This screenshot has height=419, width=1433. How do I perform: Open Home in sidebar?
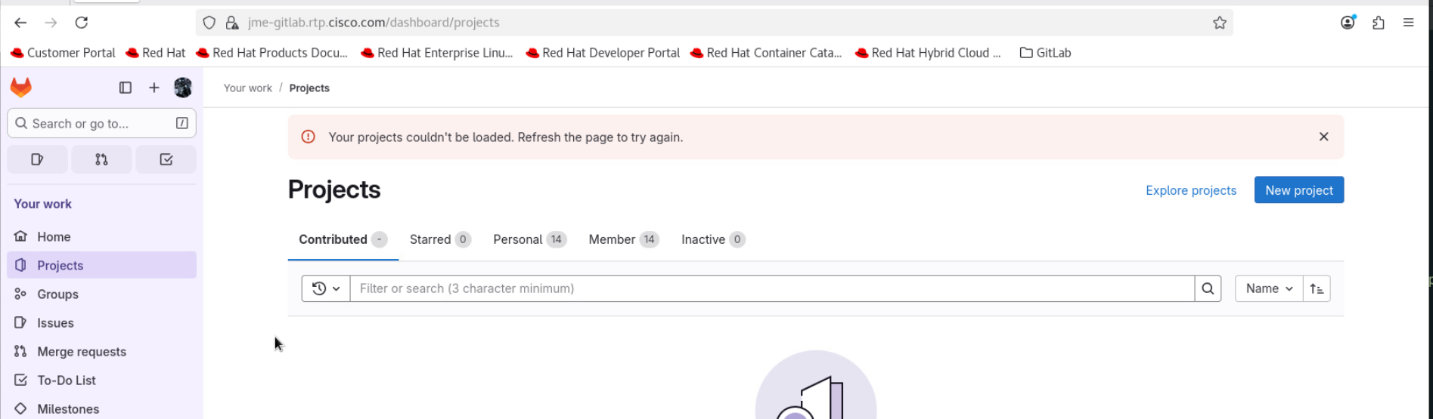tap(101, 236)
